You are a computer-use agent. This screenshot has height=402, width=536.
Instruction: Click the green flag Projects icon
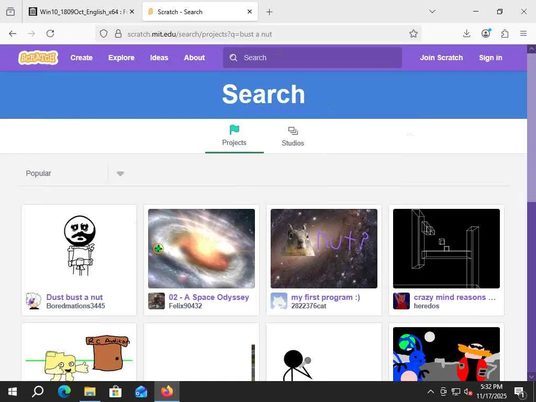point(234,130)
